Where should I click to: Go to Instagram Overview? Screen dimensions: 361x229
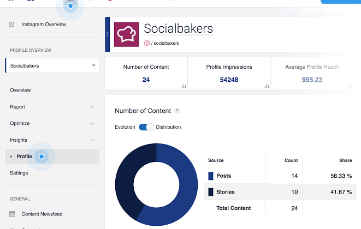pyautogui.click(x=44, y=25)
